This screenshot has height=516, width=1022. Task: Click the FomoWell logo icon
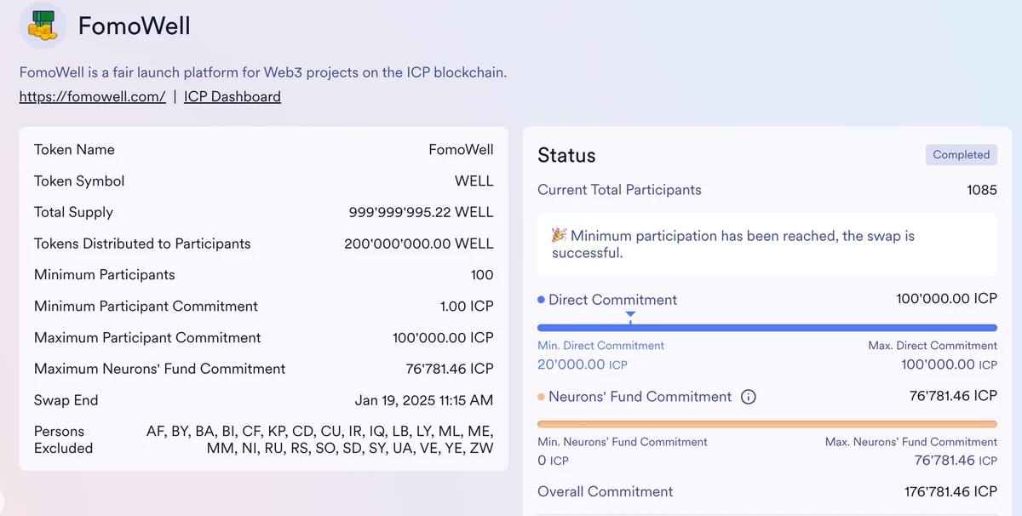[x=43, y=26]
